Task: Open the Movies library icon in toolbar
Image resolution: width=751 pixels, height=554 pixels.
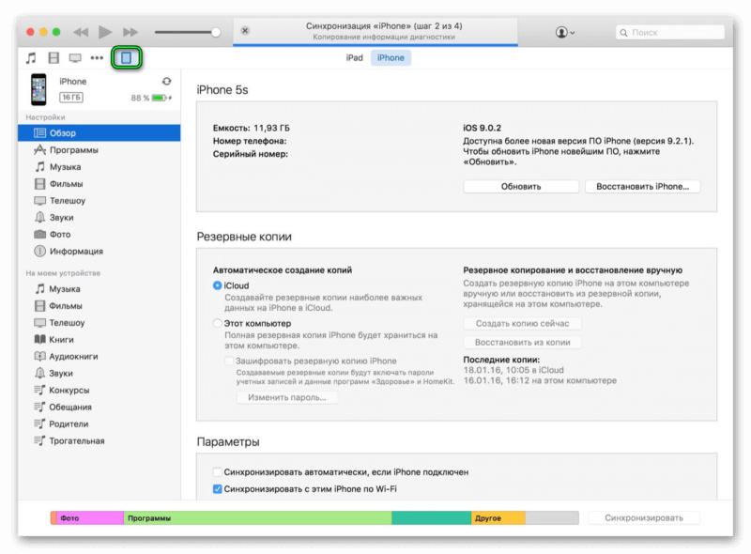Action: (x=54, y=58)
